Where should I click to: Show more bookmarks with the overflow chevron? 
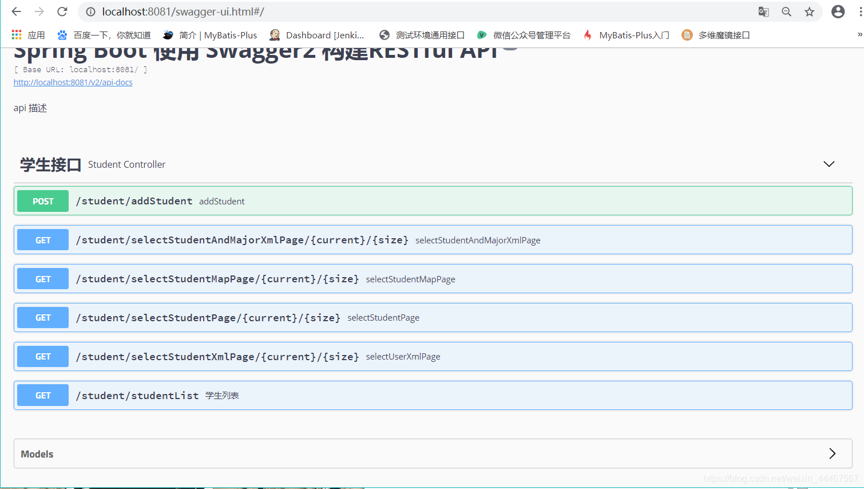[x=859, y=35]
